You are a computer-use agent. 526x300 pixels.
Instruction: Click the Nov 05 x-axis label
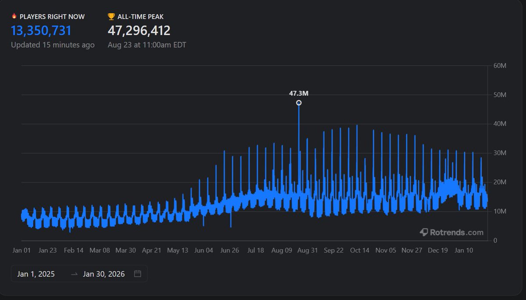pos(386,250)
